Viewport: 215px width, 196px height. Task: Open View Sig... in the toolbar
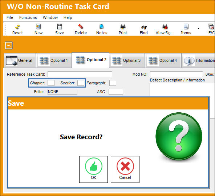[165, 29]
